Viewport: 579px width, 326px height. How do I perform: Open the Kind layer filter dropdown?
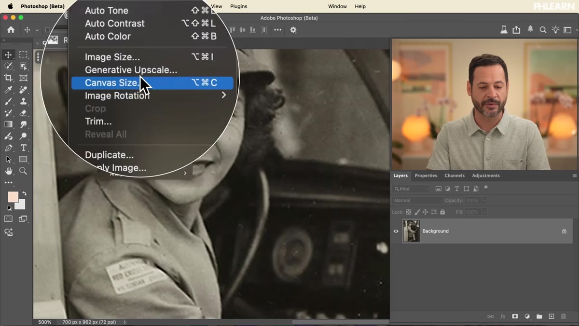point(412,189)
